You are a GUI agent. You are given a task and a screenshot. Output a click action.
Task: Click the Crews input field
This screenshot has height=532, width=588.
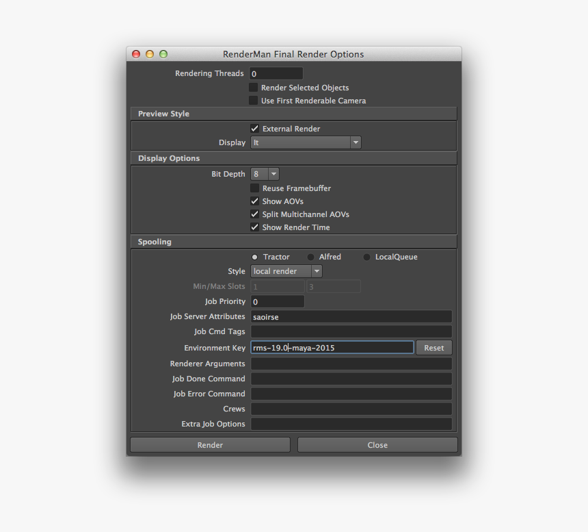click(351, 409)
